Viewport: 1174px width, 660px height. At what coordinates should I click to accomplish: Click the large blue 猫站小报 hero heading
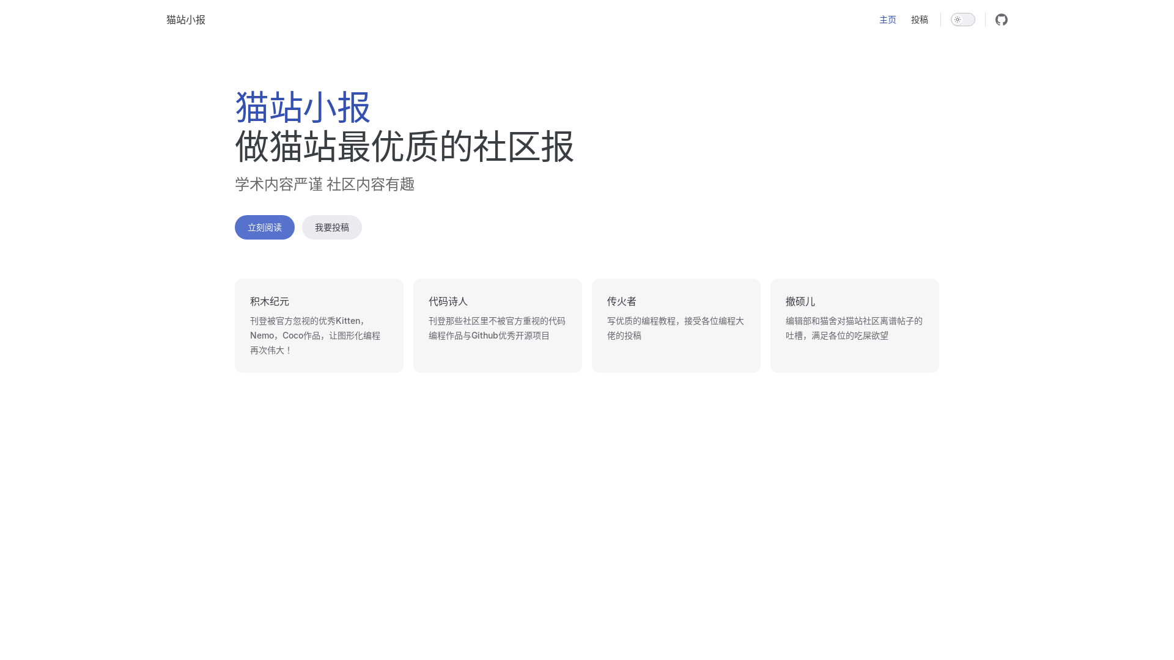303,108
